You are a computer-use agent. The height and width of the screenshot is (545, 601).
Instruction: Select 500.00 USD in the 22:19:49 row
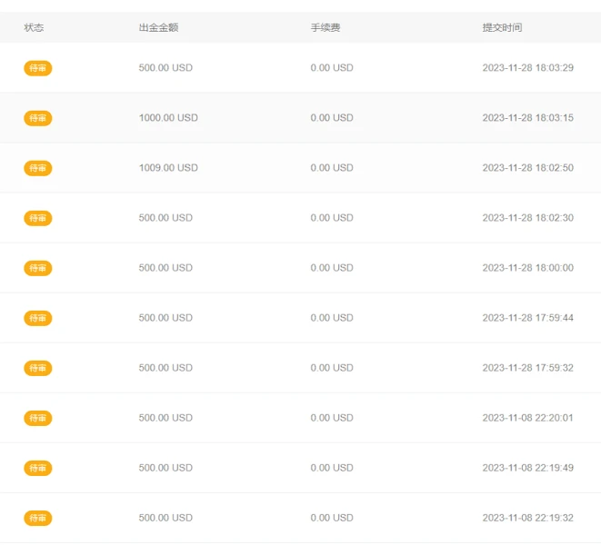165,468
